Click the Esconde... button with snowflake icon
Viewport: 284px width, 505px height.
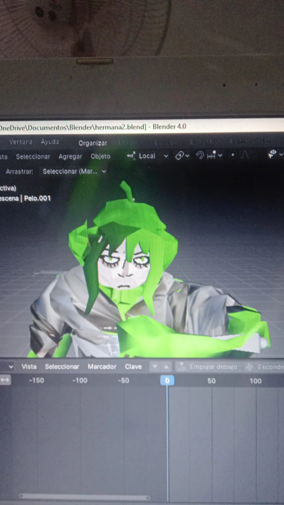[x=264, y=367]
